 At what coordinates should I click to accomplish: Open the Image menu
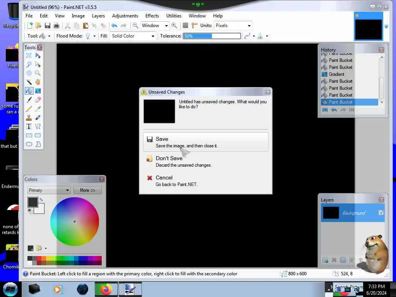tap(78, 15)
